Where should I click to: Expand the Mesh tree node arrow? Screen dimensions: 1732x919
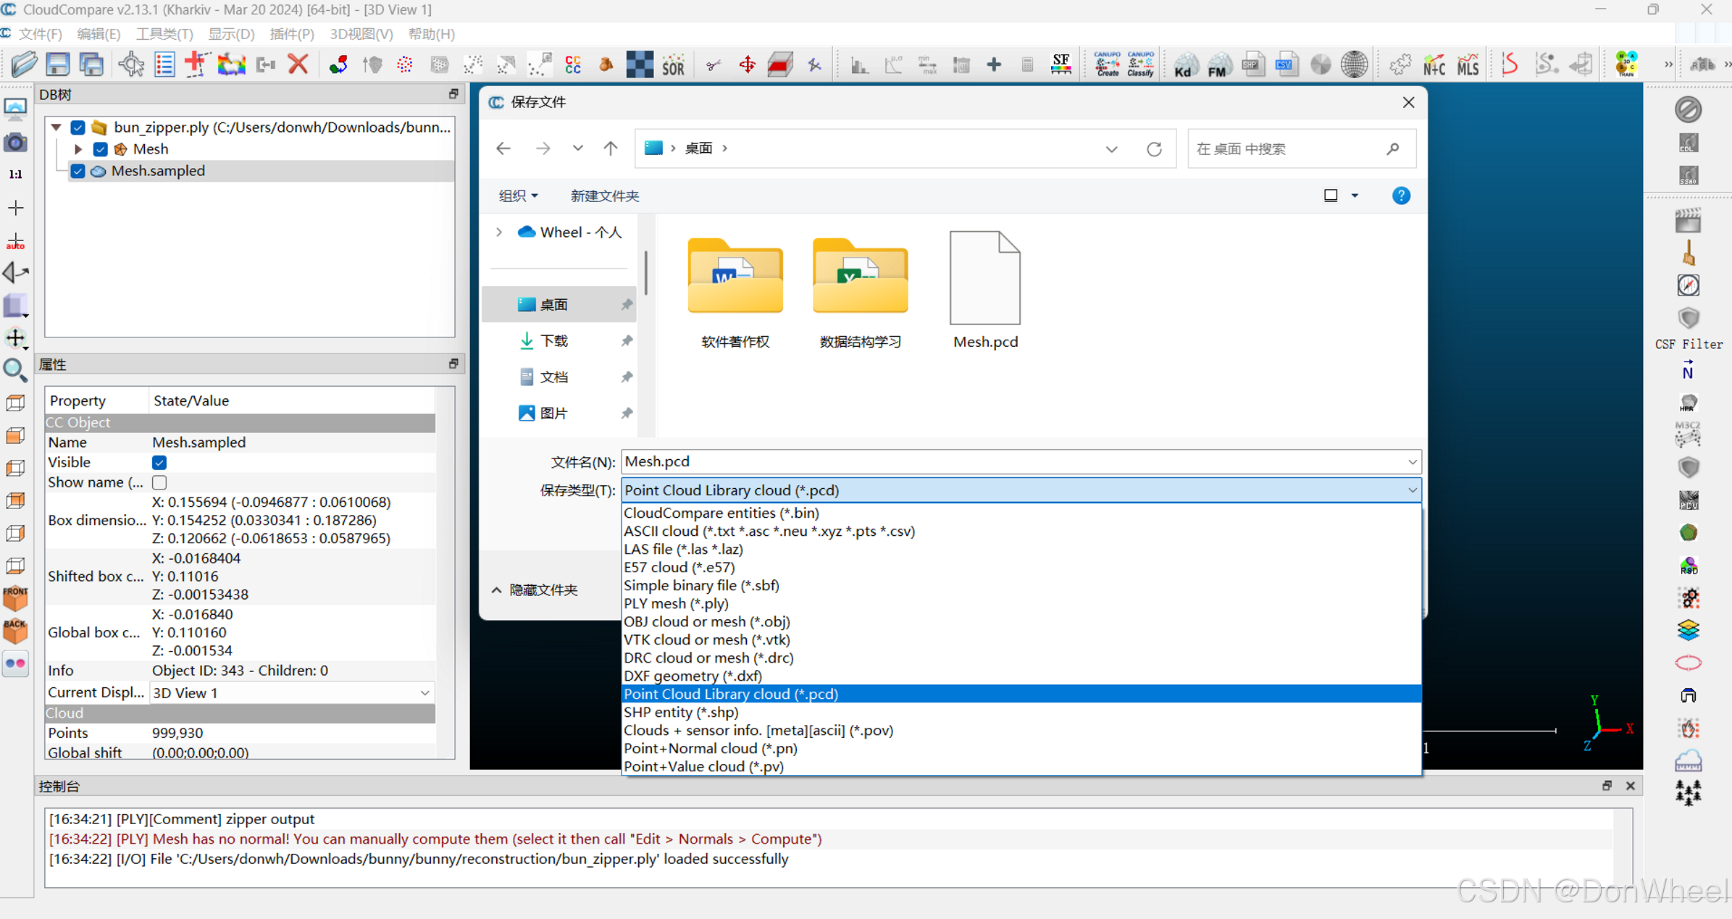[78, 149]
